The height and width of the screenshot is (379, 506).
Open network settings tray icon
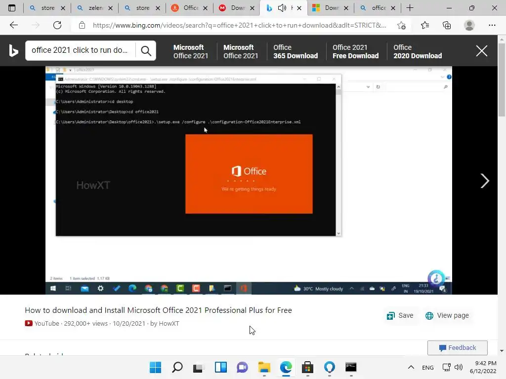(x=447, y=367)
